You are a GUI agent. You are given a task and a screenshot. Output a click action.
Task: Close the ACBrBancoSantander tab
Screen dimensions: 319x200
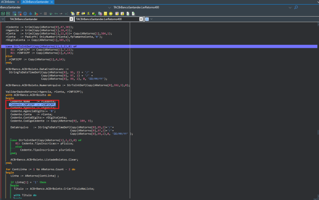[51, 2]
